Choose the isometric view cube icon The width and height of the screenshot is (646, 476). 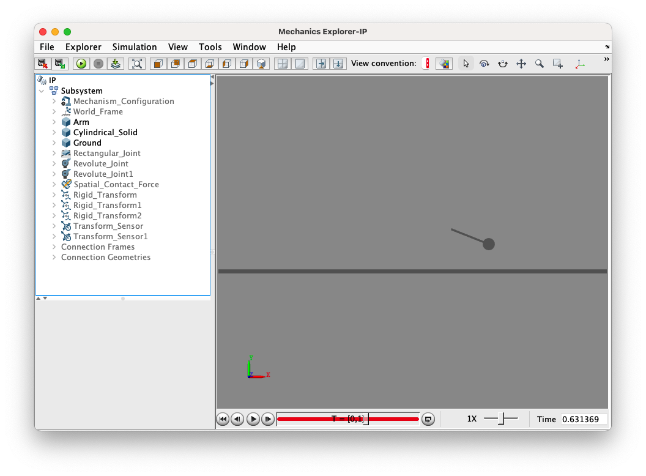tap(261, 64)
